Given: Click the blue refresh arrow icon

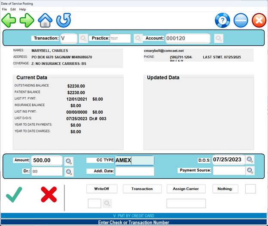Looking at the screenshot, I should pyautogui.click(x=64, y=20).
